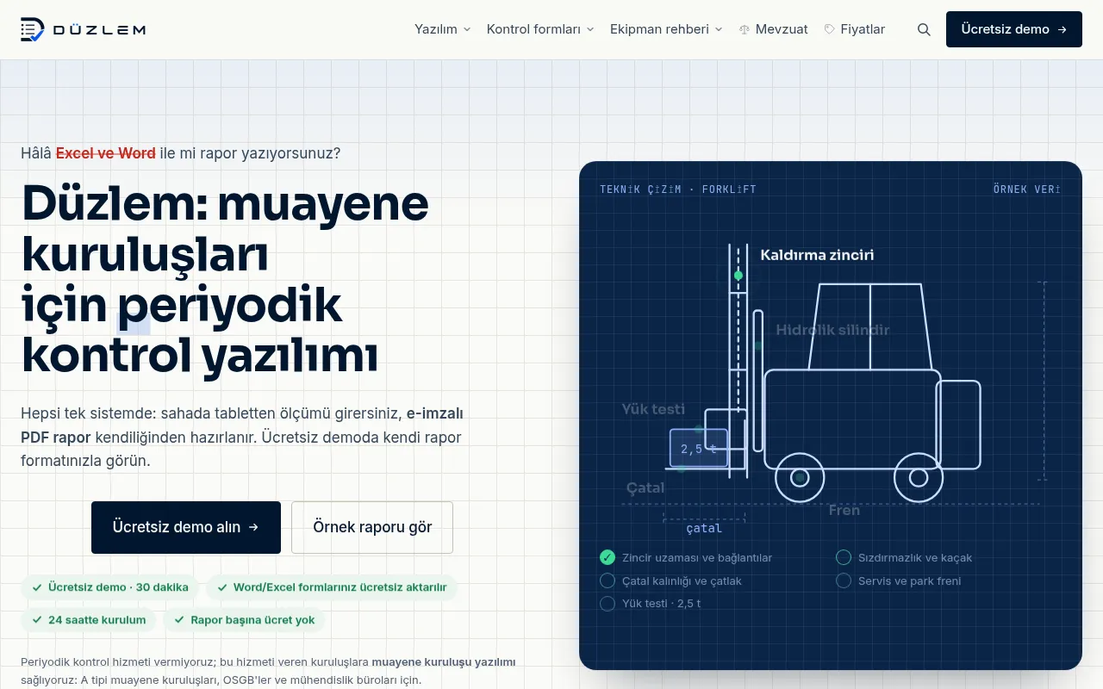This screenshot has width=1103, height=689.
Task: Click the Hidrolik silindir label
Action: (832, 330)
